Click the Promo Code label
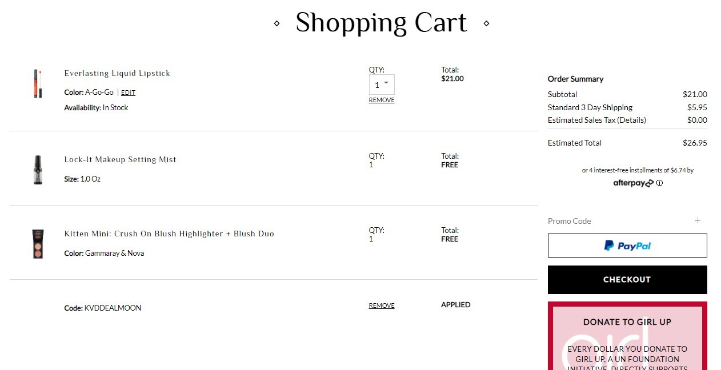721x370 pixels. tap(570, 221)
